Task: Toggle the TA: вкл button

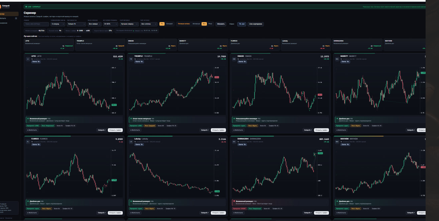Action: (x=241, y=24)
